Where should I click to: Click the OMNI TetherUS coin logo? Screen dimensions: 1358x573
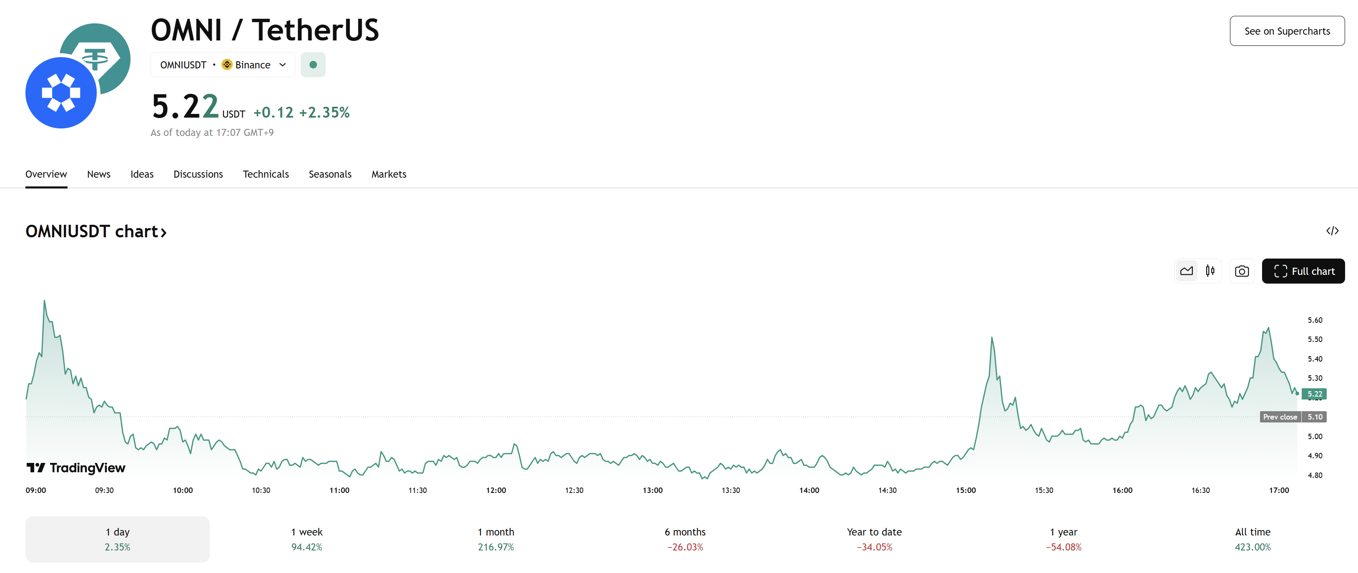click(x=78, y=76)
